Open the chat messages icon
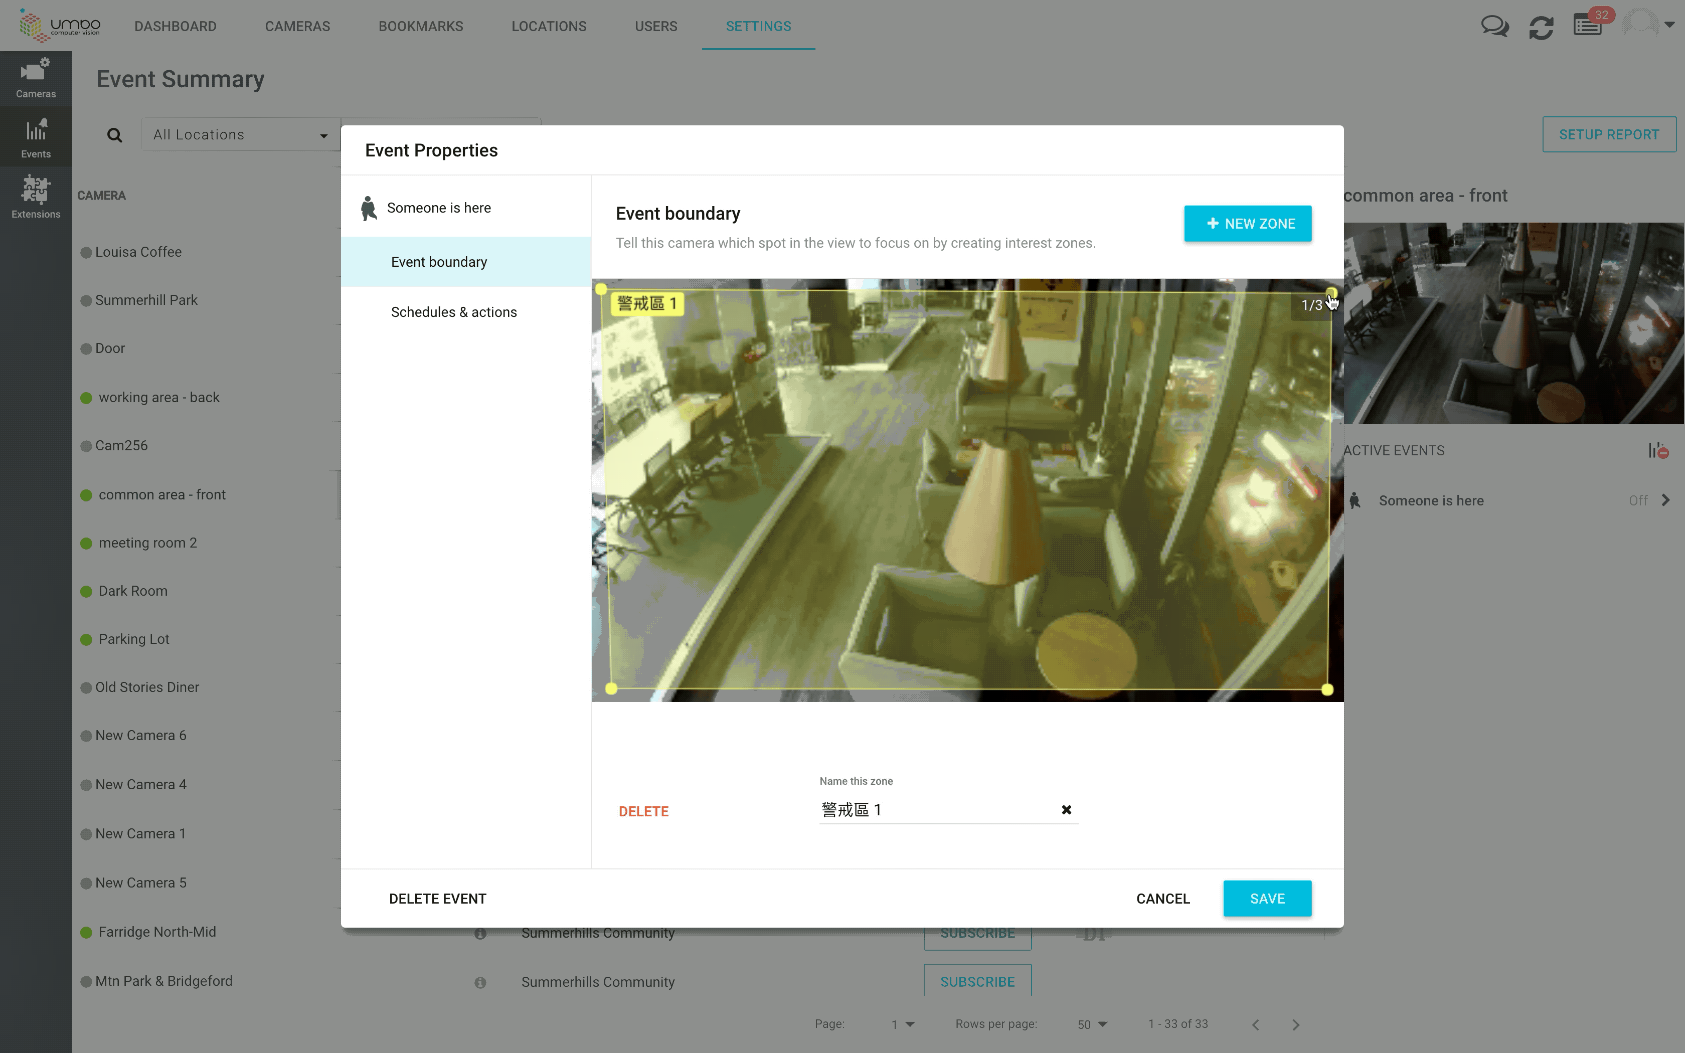The height and width of the screenshot is (1053, 1685). tap(1494, 27)
